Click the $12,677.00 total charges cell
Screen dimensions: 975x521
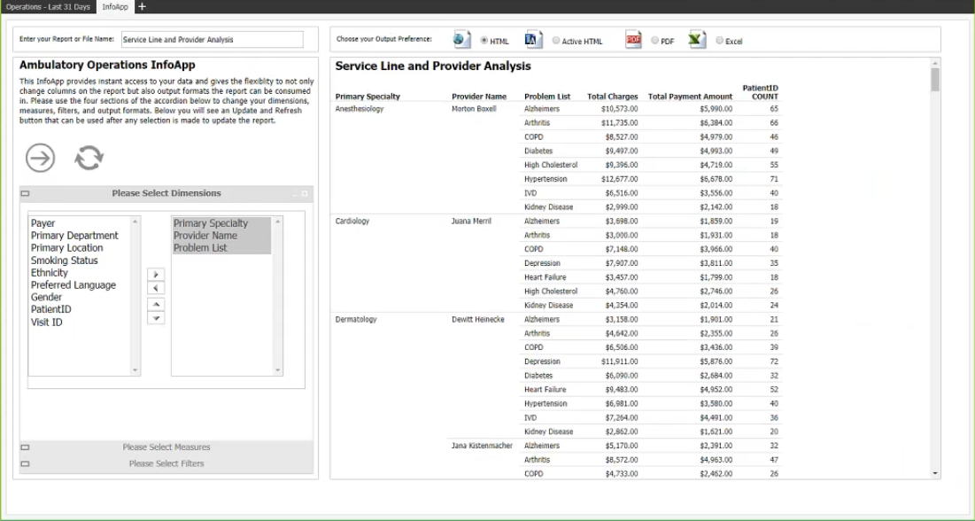(x=619, y=179)
